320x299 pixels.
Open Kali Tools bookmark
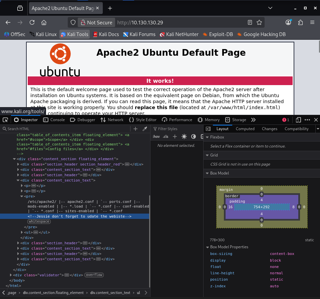(75, 34)
